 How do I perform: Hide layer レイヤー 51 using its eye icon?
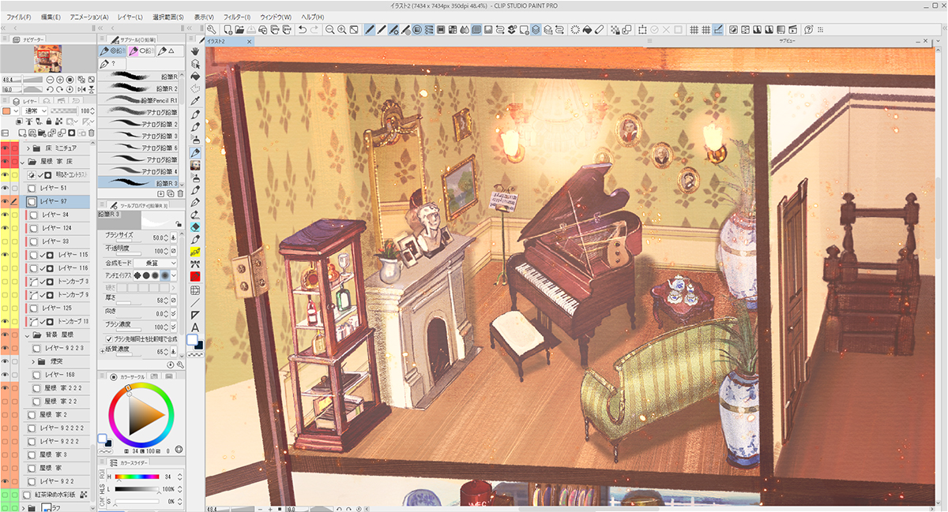[6, 189]
